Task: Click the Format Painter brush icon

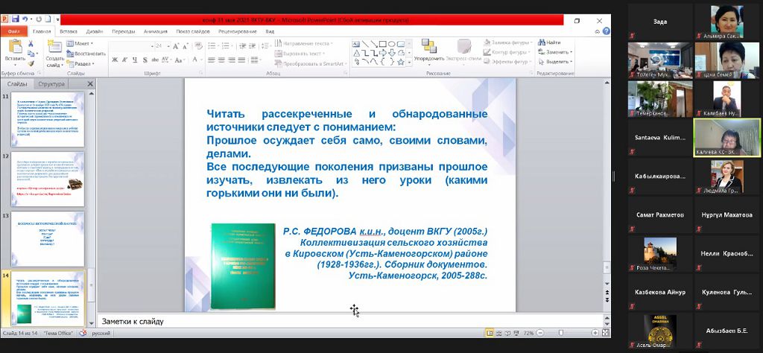Action: coord(31,63)
